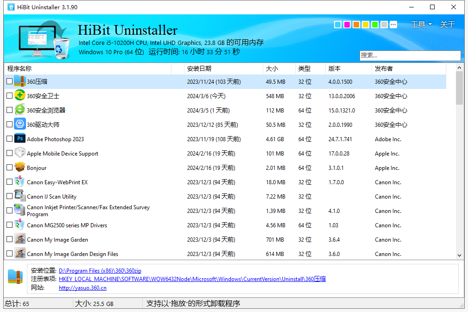Select the Apple Mobile Device Support checkbox
468x312 pixels.
coord(9,153)
